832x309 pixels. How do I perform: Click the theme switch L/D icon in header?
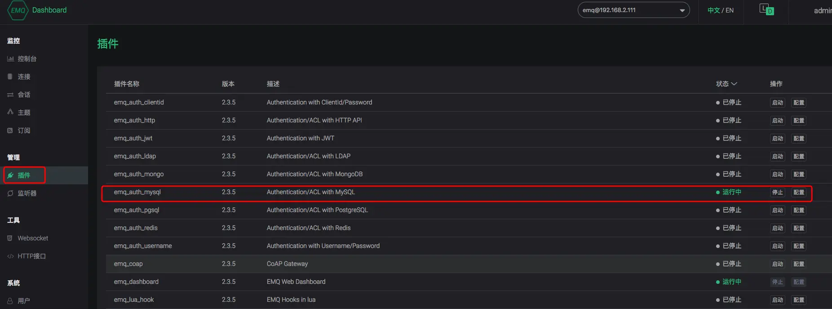[766, 9]
